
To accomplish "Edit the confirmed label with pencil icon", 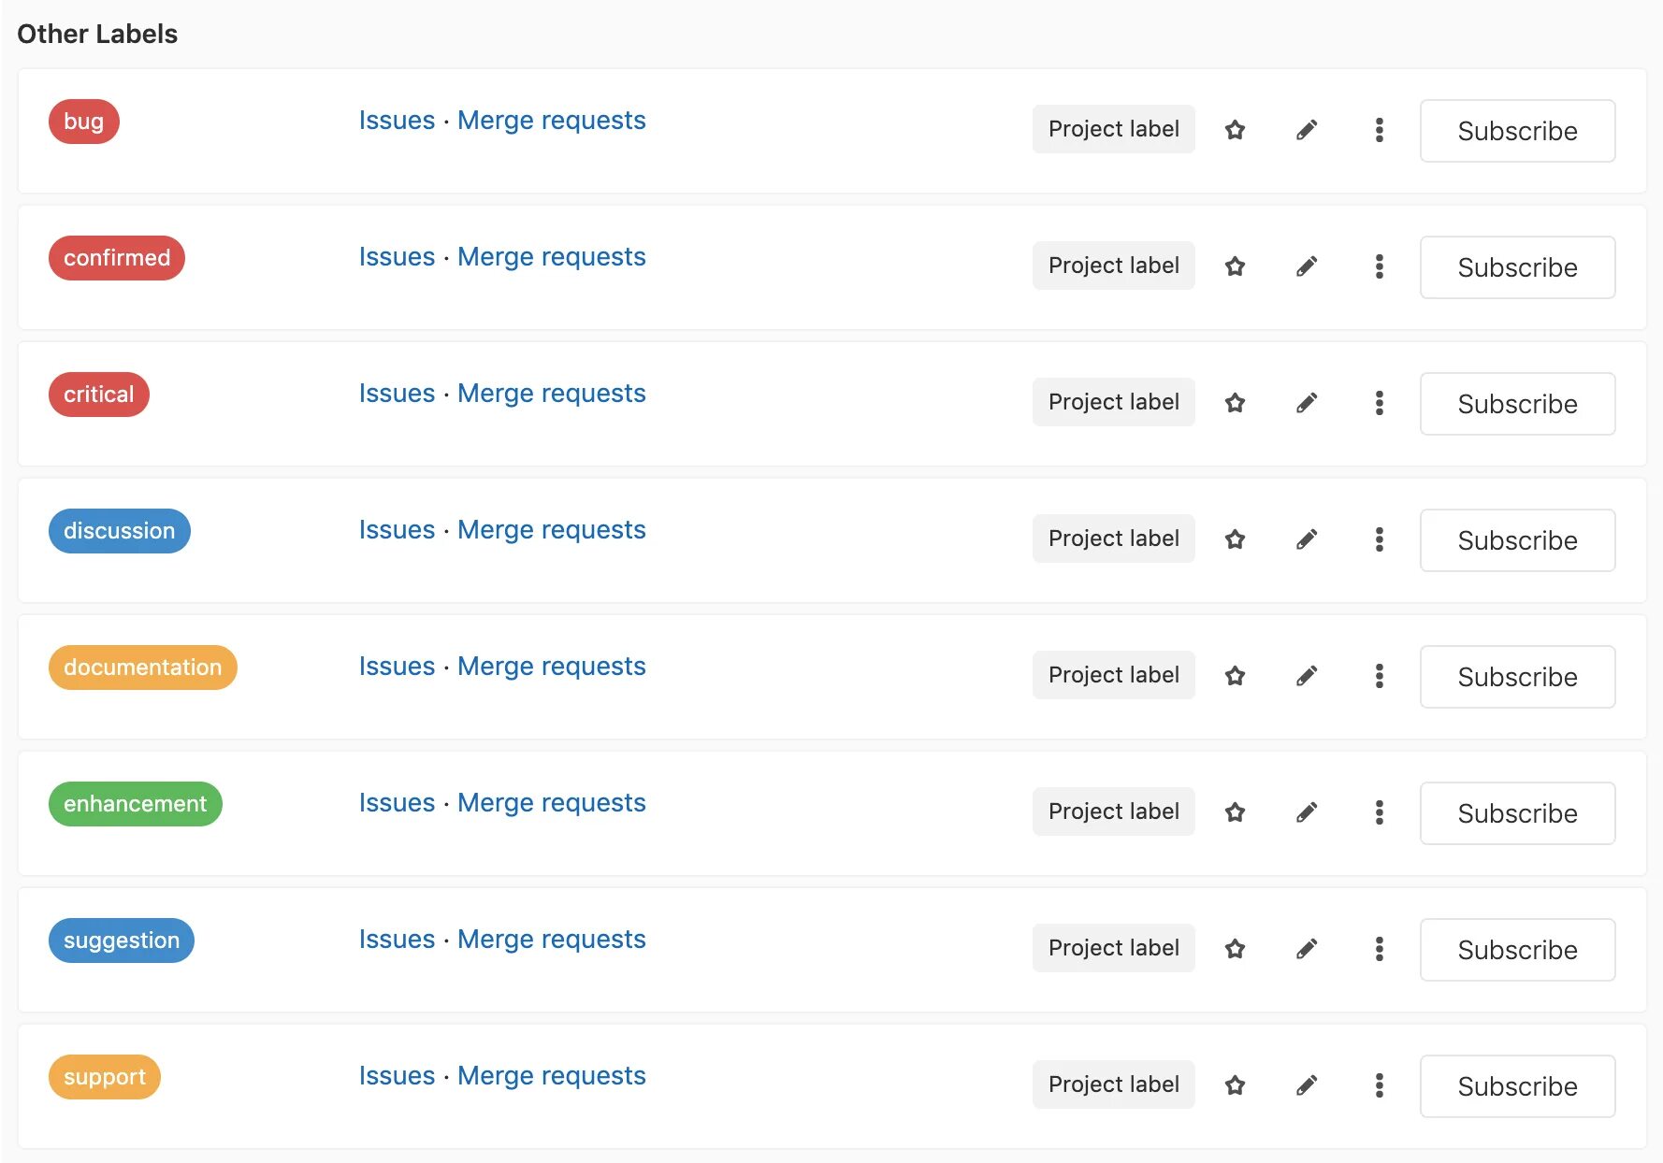I will coord(1307,266).
